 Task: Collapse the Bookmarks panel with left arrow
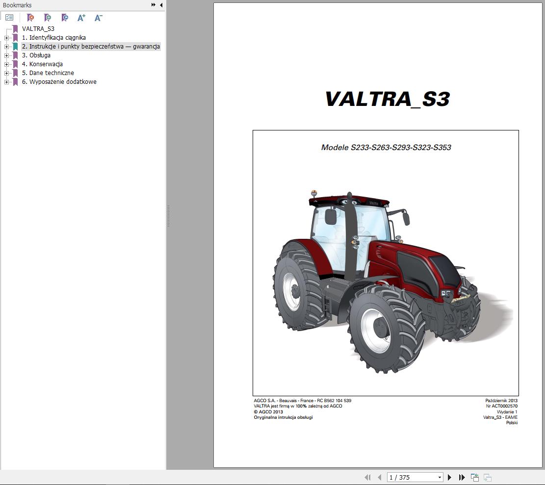point(161,5)
